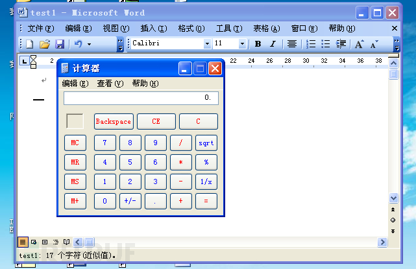Switch to Outline view icon
416x269 pixels.
coord(55,242)
